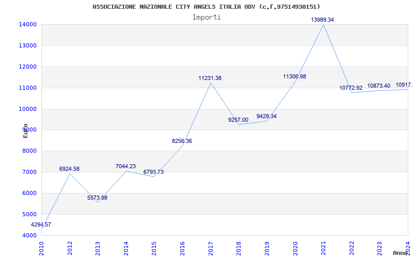Click the Anno axis label
Image resolution: width=413 pixels, height=258 pixels.
point(401,253)
